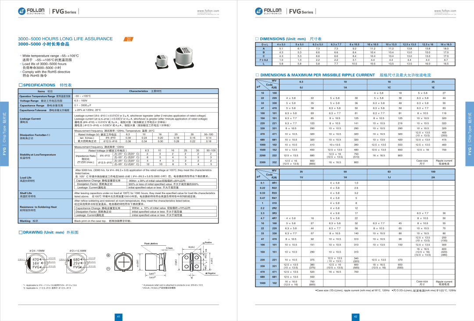The height and width of the screenshot is (321, 474).
Task: Open the www.follon.com link on page 42
Action: (445, 11)
